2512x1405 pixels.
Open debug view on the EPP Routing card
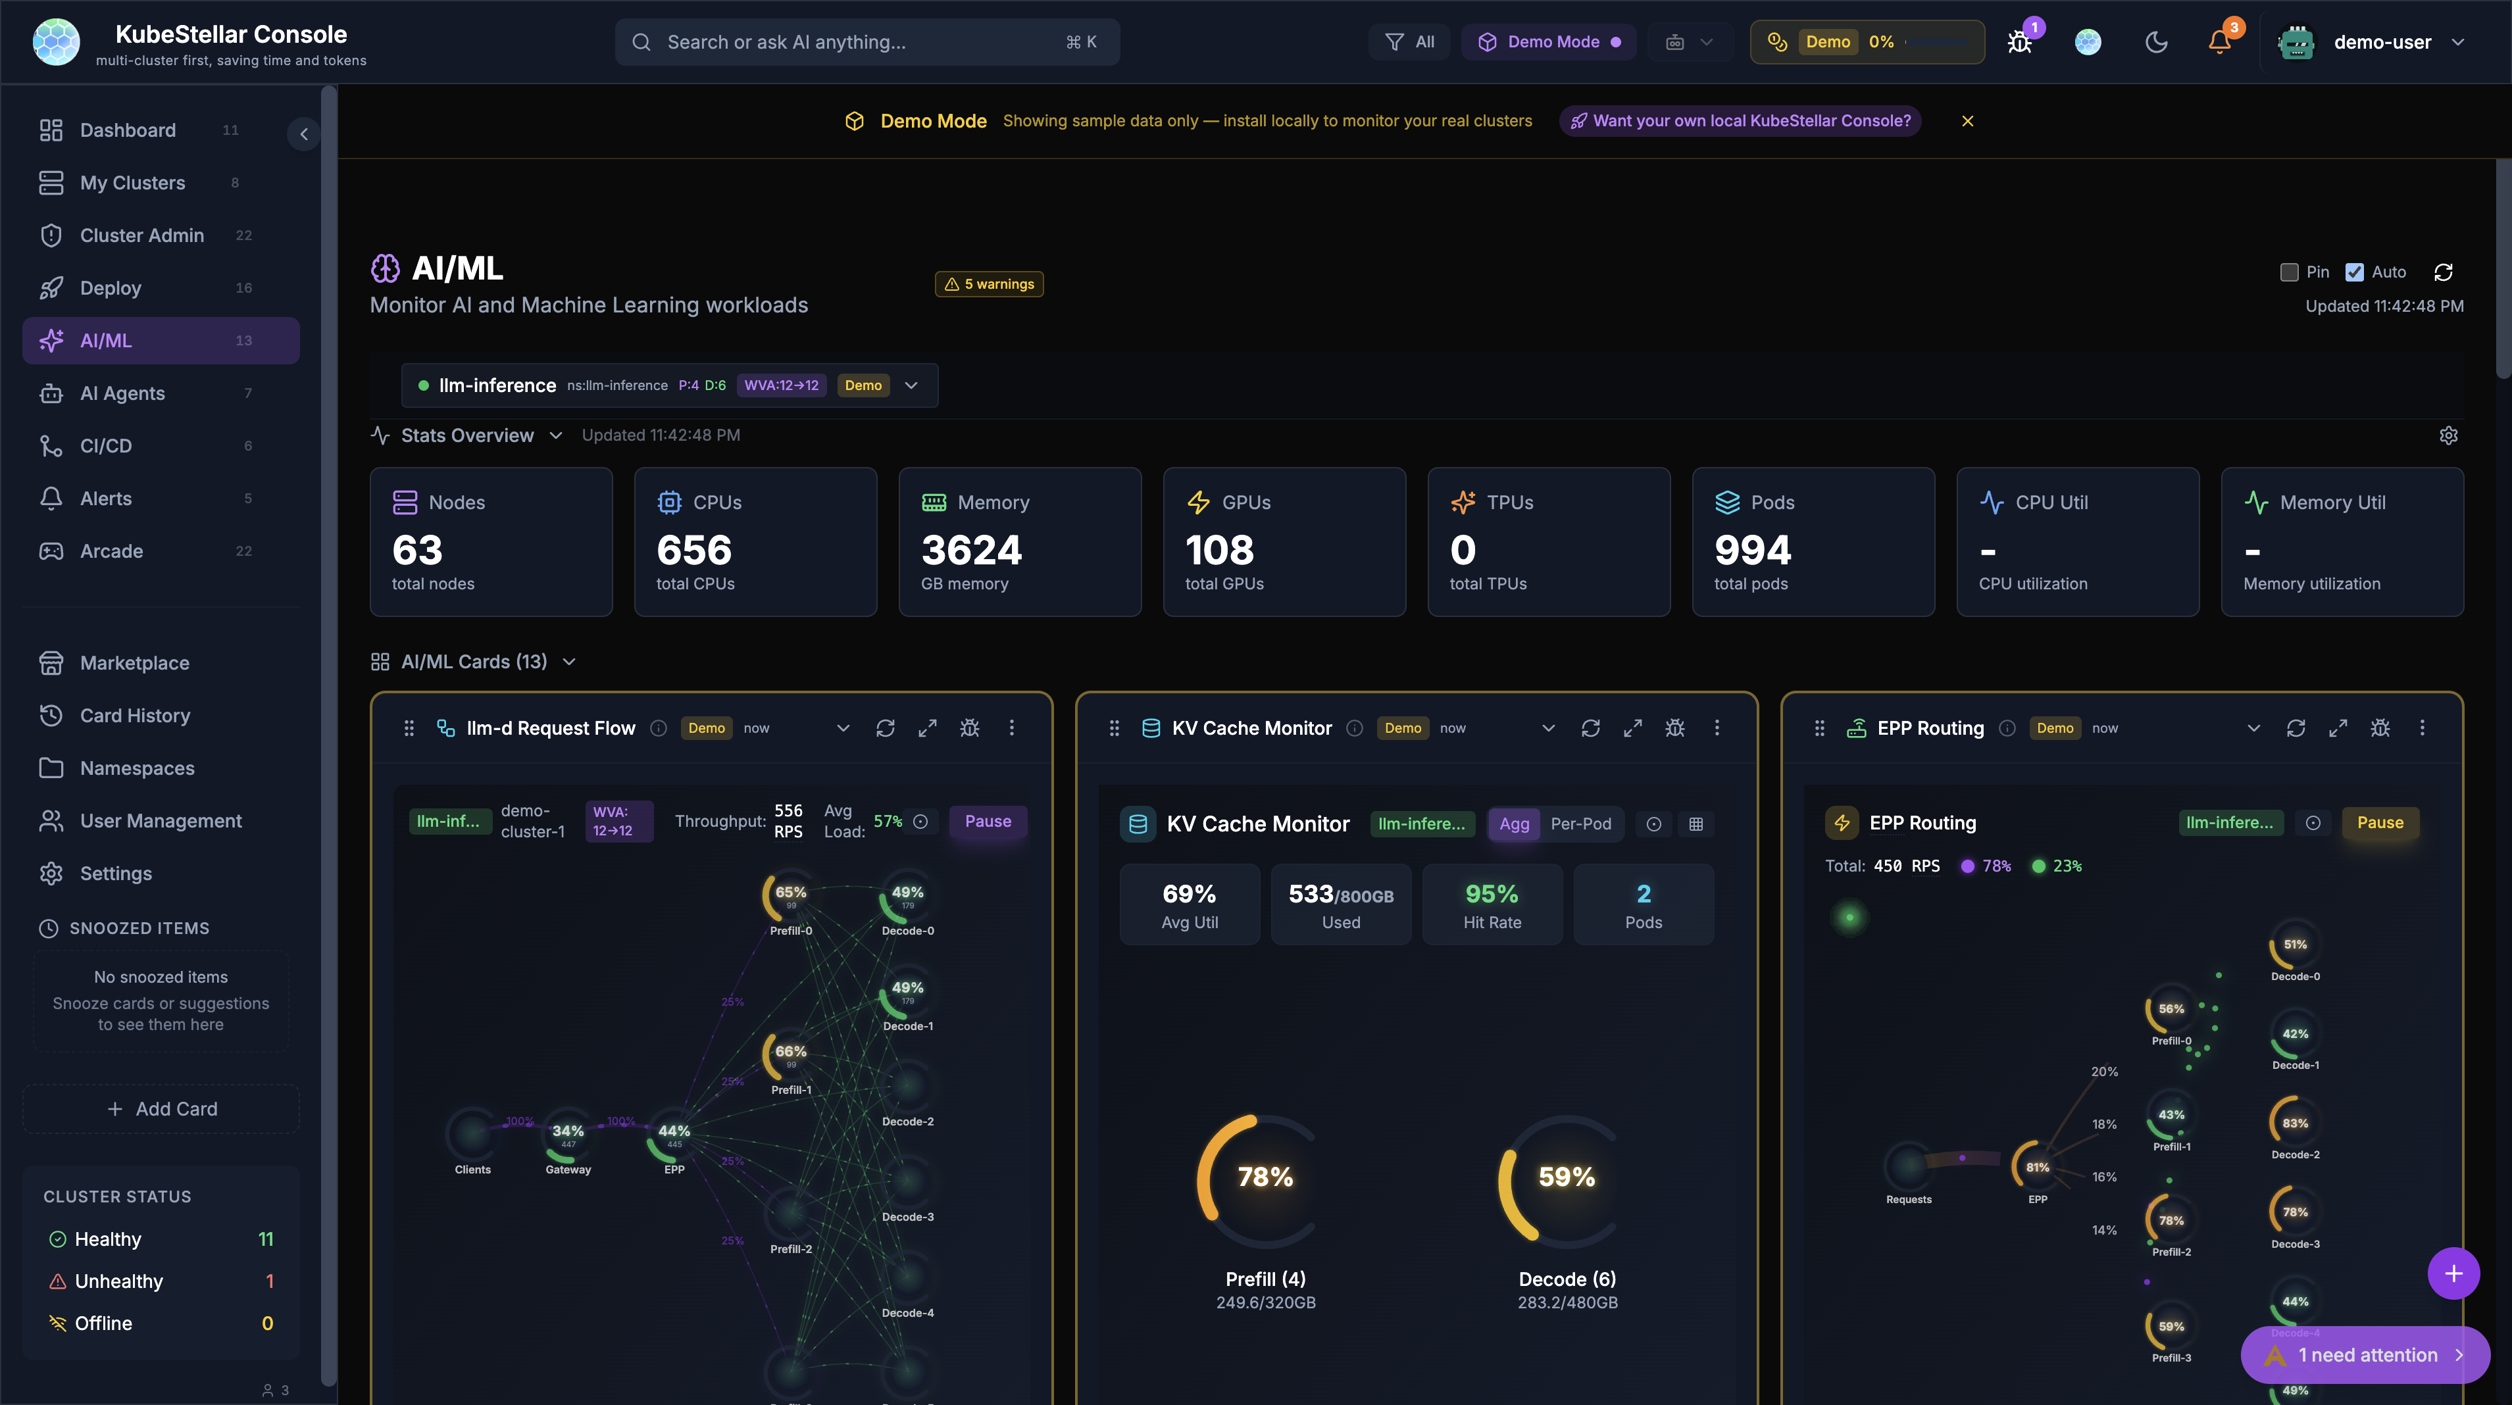tap(2380, 727)
